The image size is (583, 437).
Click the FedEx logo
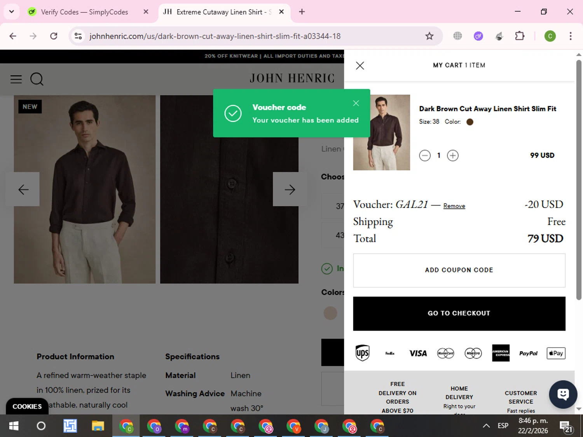390,353
